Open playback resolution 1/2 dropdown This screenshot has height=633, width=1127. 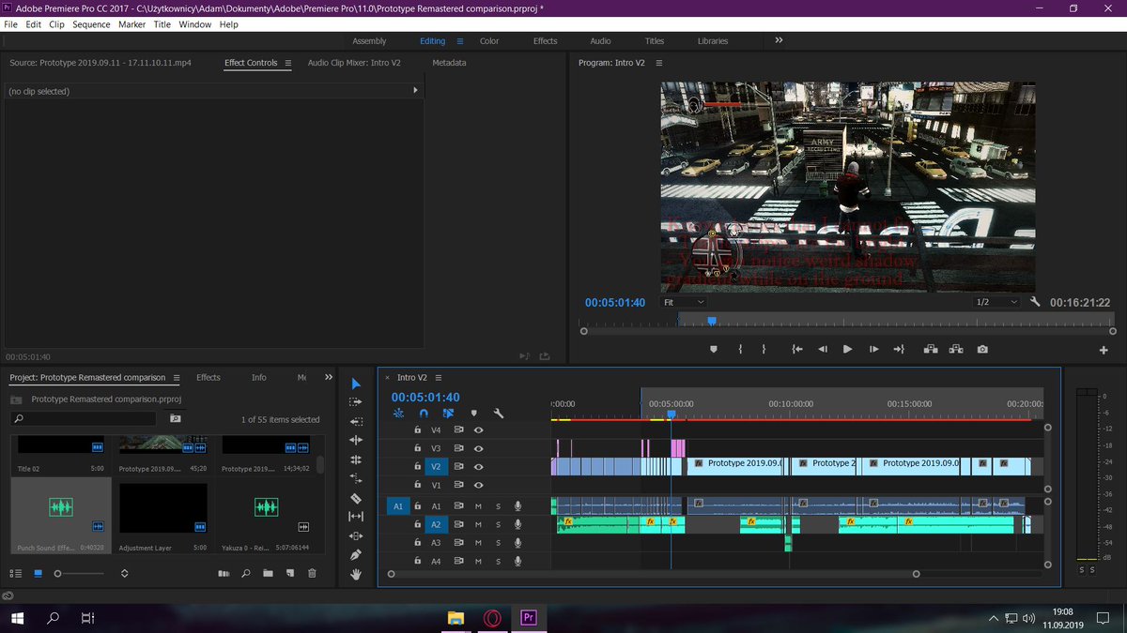pyautogui.click(x=996, y=303)
